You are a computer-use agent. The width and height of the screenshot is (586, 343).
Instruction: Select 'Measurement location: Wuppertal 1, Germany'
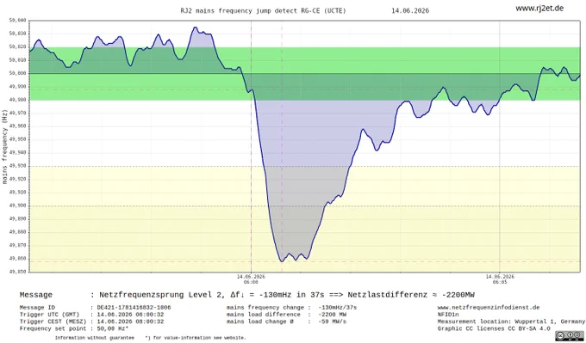click(511, 322)
